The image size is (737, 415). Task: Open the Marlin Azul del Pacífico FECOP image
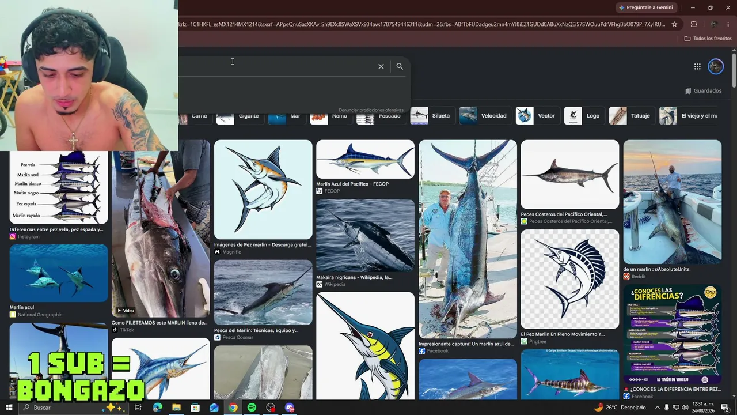[365, 159]
